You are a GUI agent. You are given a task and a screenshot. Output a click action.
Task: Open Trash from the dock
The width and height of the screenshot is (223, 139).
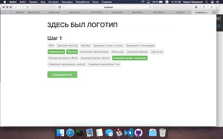click(162, 133)
